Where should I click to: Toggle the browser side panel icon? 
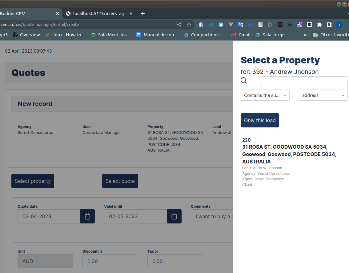[329, 25]
